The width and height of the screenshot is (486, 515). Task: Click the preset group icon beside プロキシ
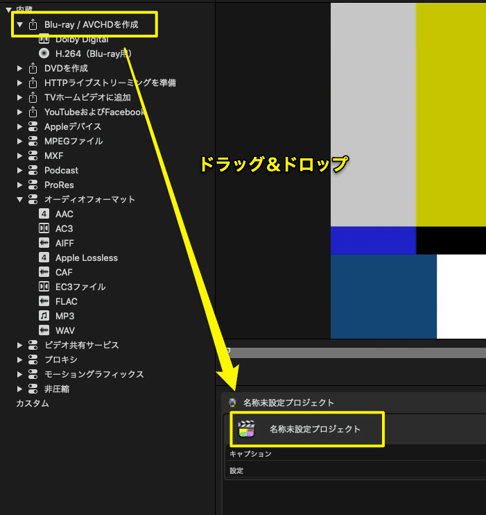click(x=33, y=360)
